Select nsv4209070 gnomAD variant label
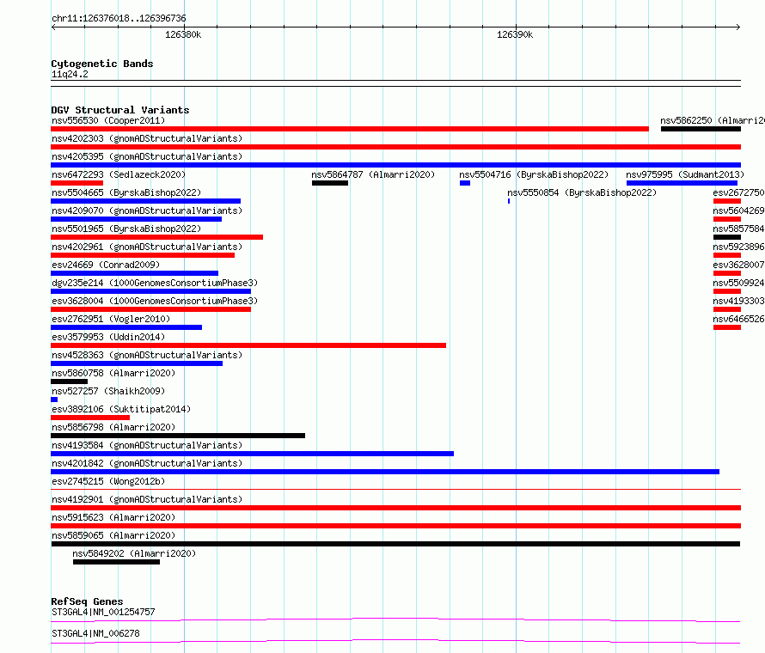Image resolution: width=765 pixels, height=653 pixels. coord(147,211)
